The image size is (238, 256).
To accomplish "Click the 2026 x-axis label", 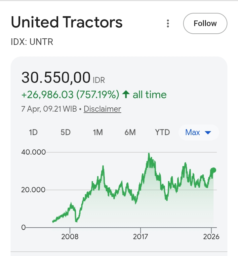I will (x=211, y=237).
